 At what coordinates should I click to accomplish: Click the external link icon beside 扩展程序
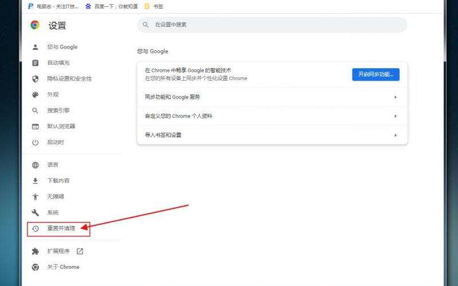(80, 251)
